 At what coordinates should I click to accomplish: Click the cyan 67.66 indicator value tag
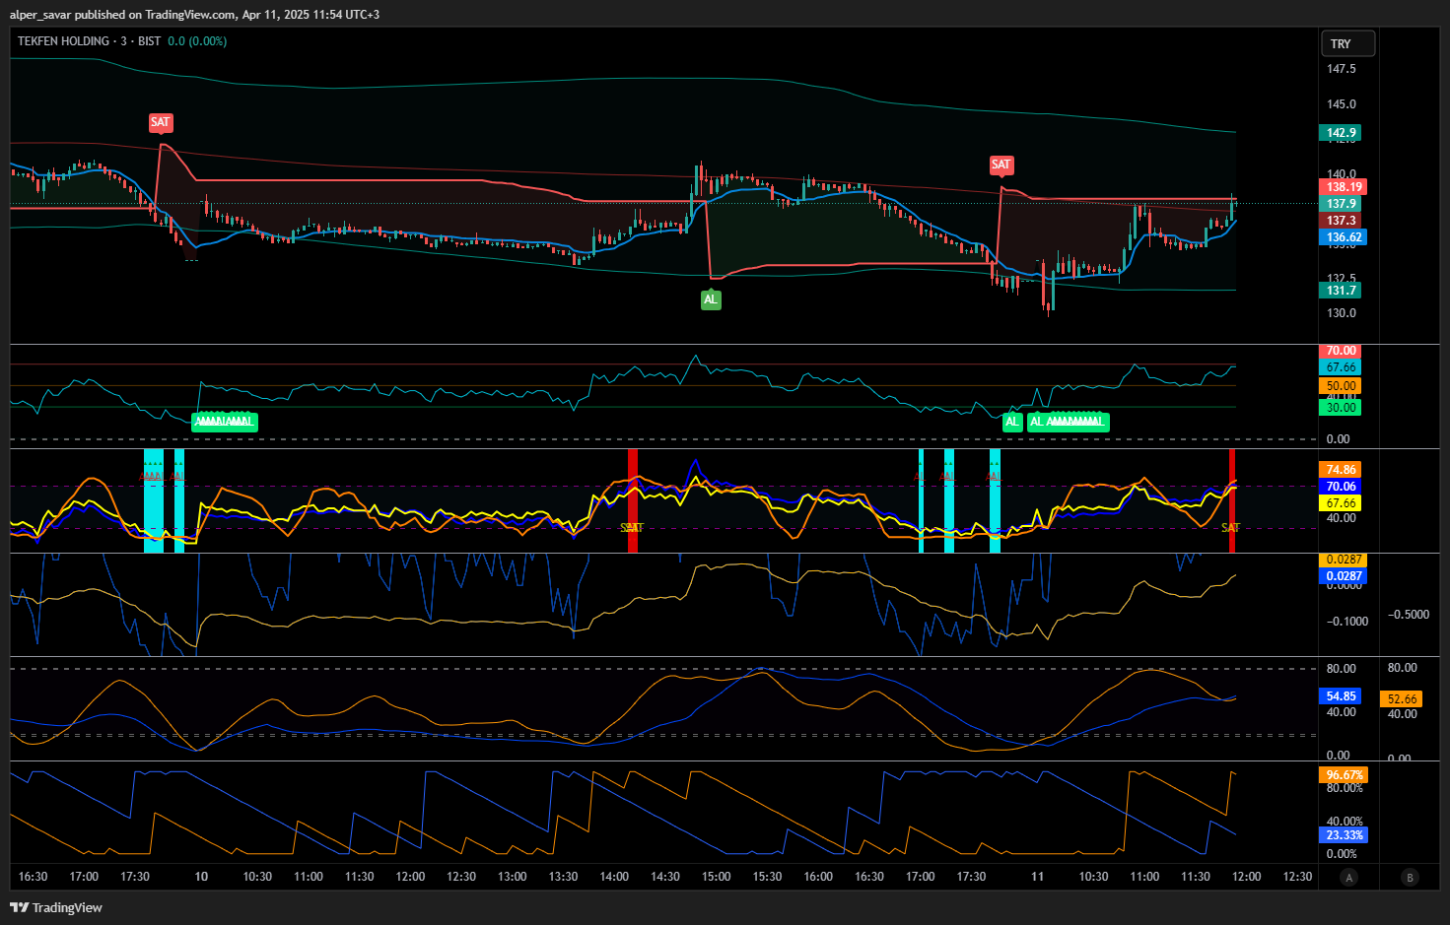pos(1341,367)
